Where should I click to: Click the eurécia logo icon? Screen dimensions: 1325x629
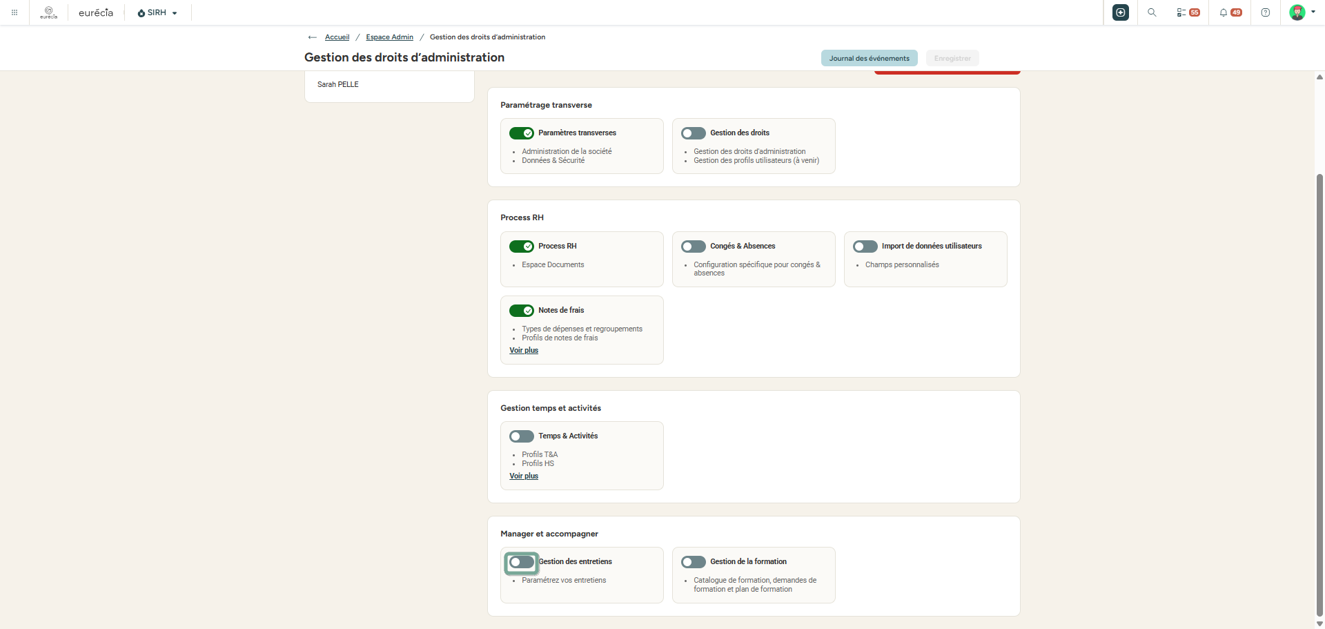tap(48, 12)
